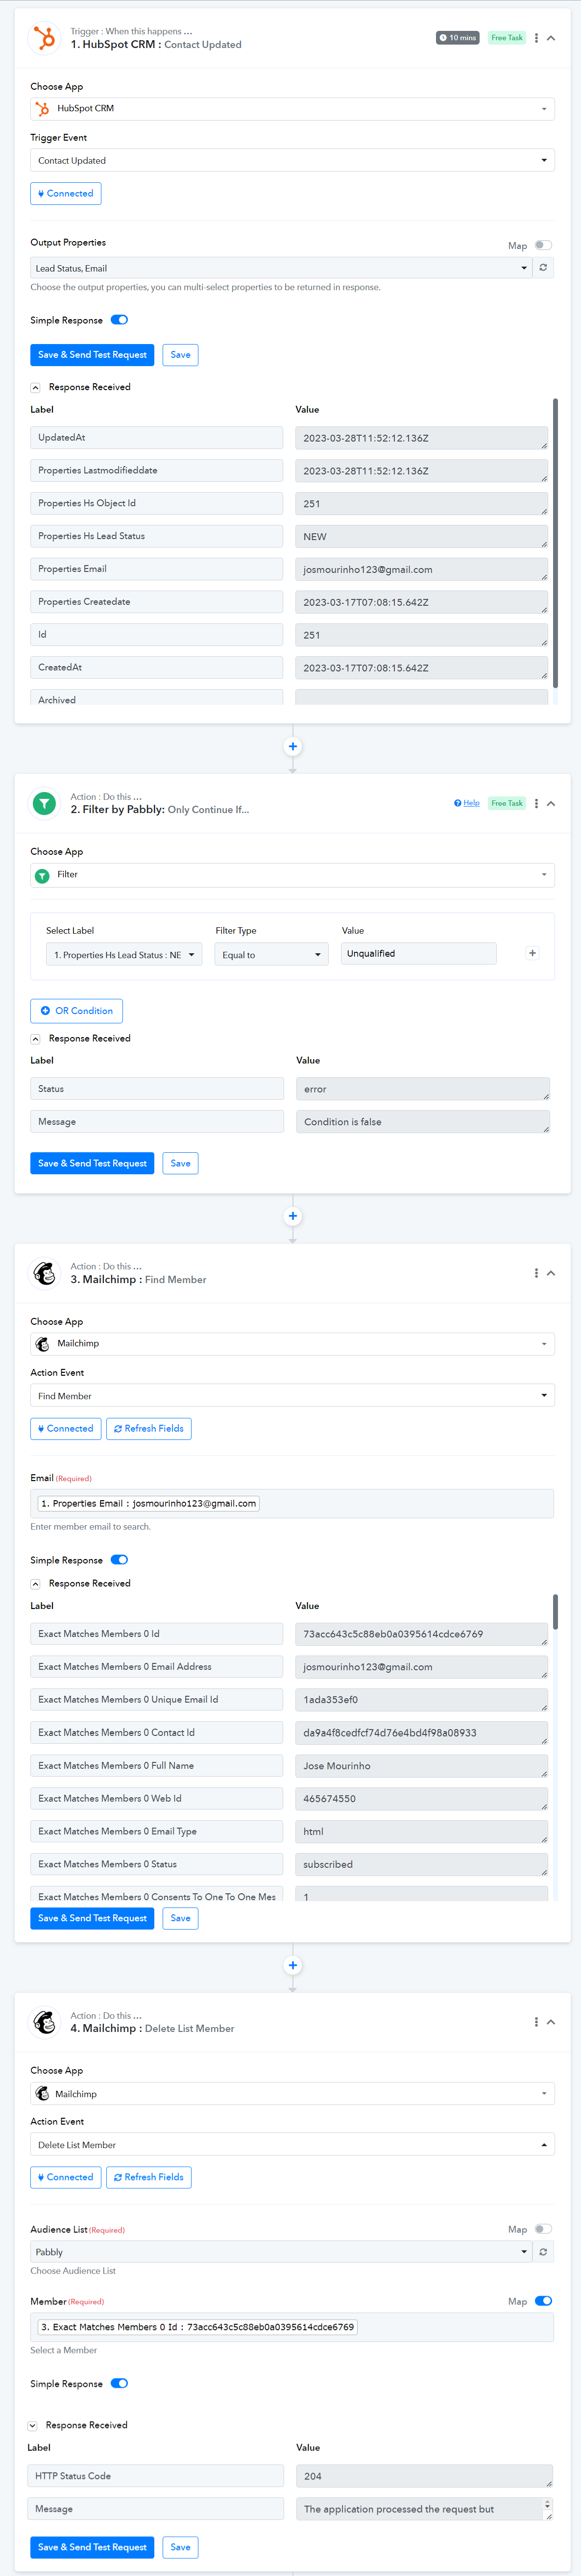Open the Equal to filter type dropdown
Viewport: 581px width, 2576px height.
point(272,955)
